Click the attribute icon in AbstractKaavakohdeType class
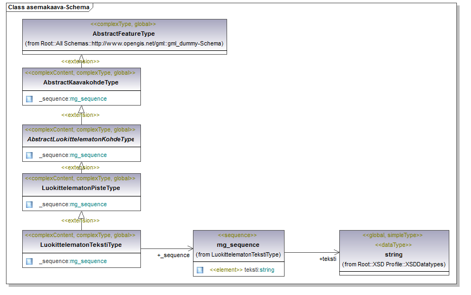 [x=29, y=99]
